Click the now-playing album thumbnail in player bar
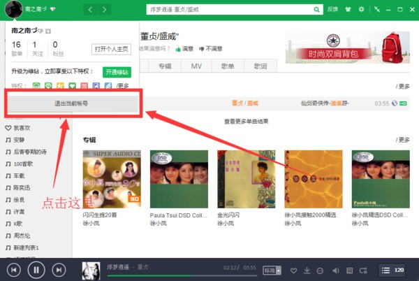Image resolution: width=419 pixels, height=281 pixels. coord(91,271)
